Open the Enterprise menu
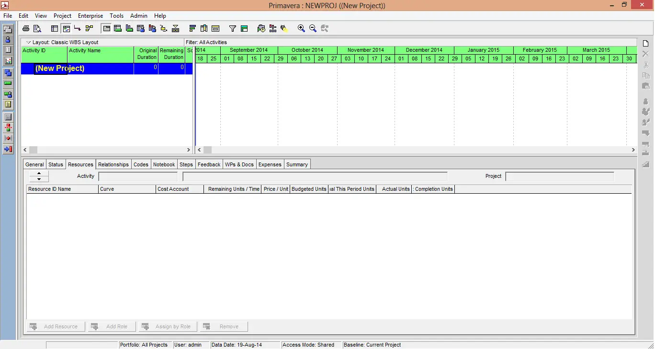The image size is (655, 349). (x=90, y=15)
